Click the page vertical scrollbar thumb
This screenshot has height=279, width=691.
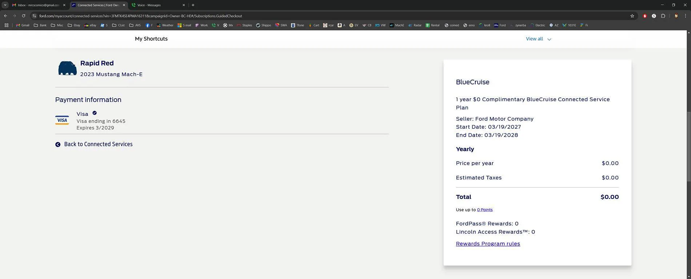[688, 147]
